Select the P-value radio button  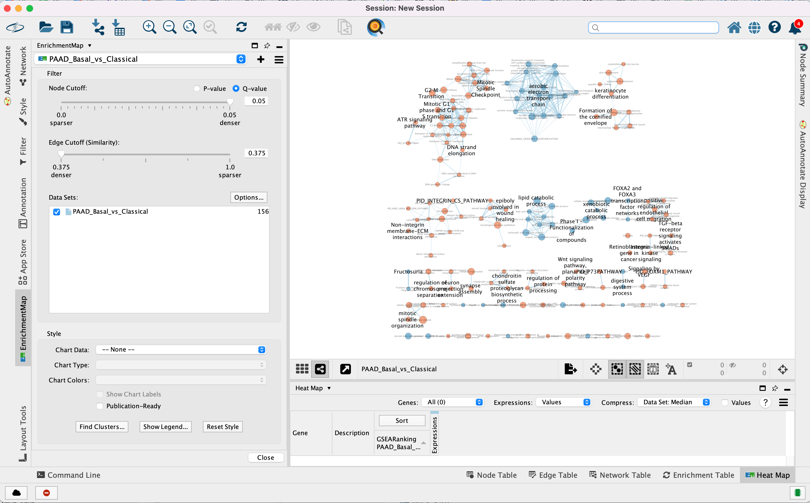(x=197, y=89)
